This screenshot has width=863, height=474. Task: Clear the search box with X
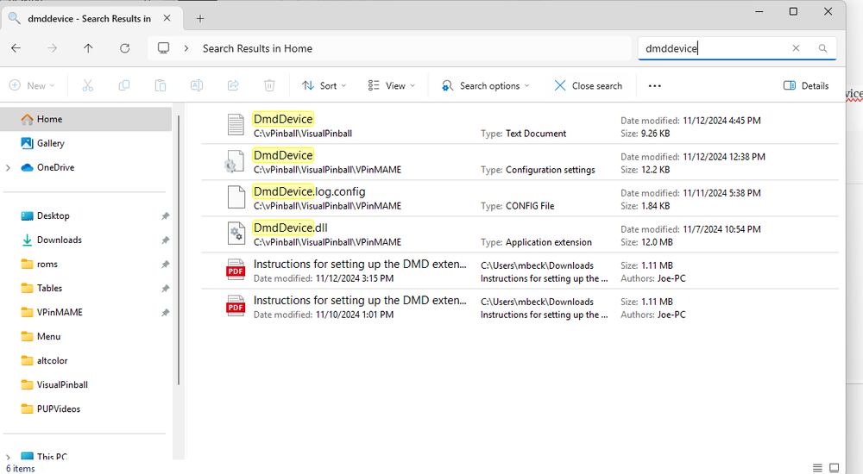coord(796,48)
